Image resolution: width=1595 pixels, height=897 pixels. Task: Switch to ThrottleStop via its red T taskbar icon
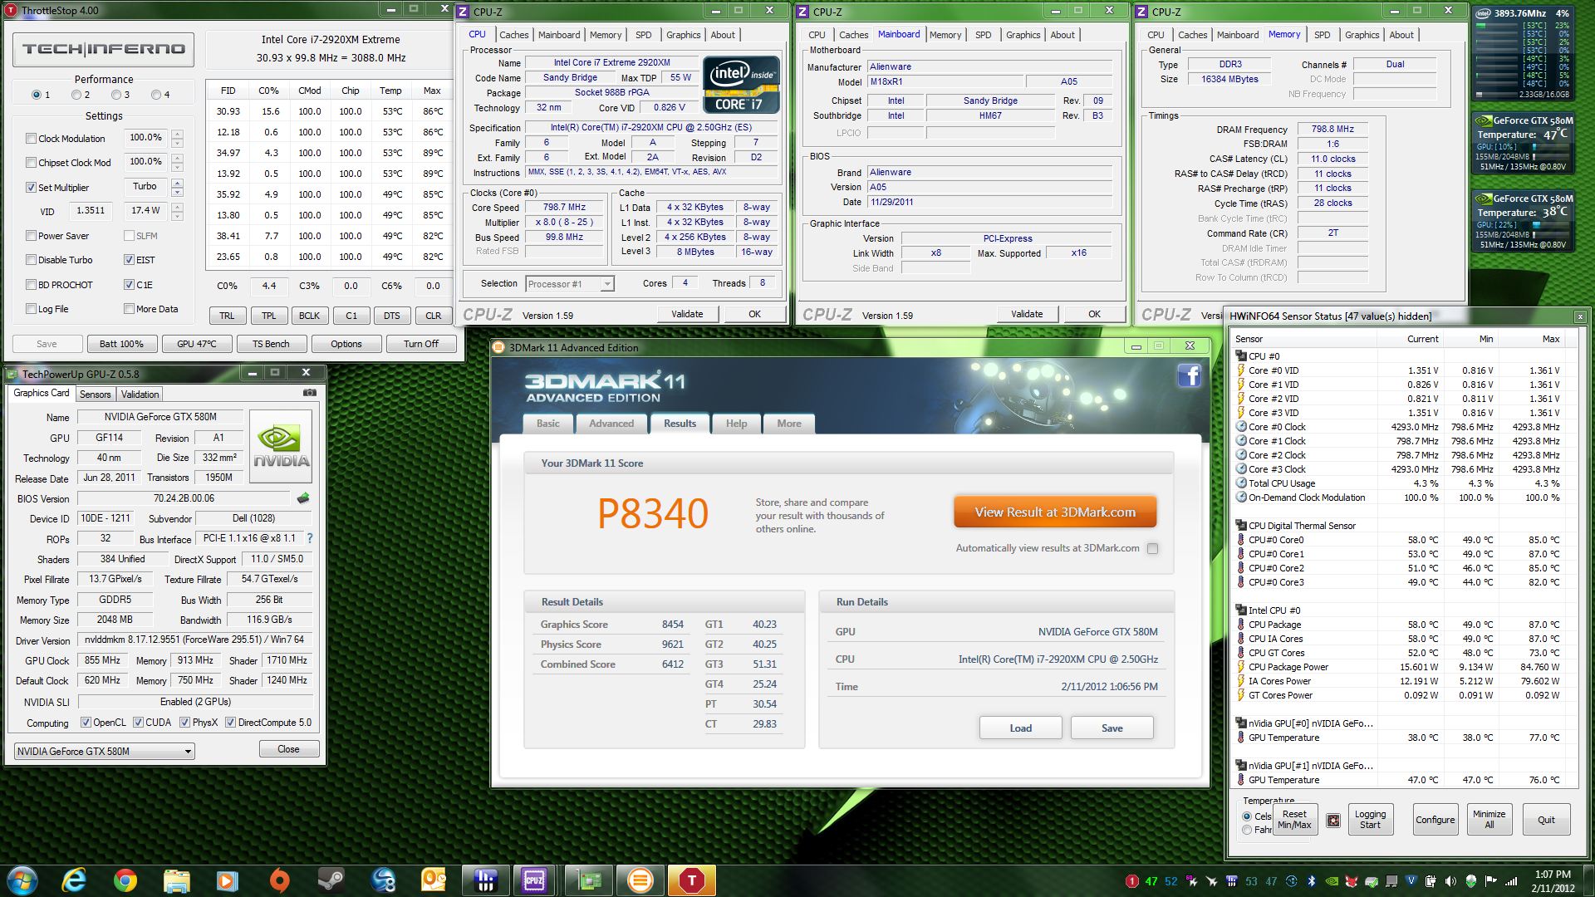tap(692, 880)
